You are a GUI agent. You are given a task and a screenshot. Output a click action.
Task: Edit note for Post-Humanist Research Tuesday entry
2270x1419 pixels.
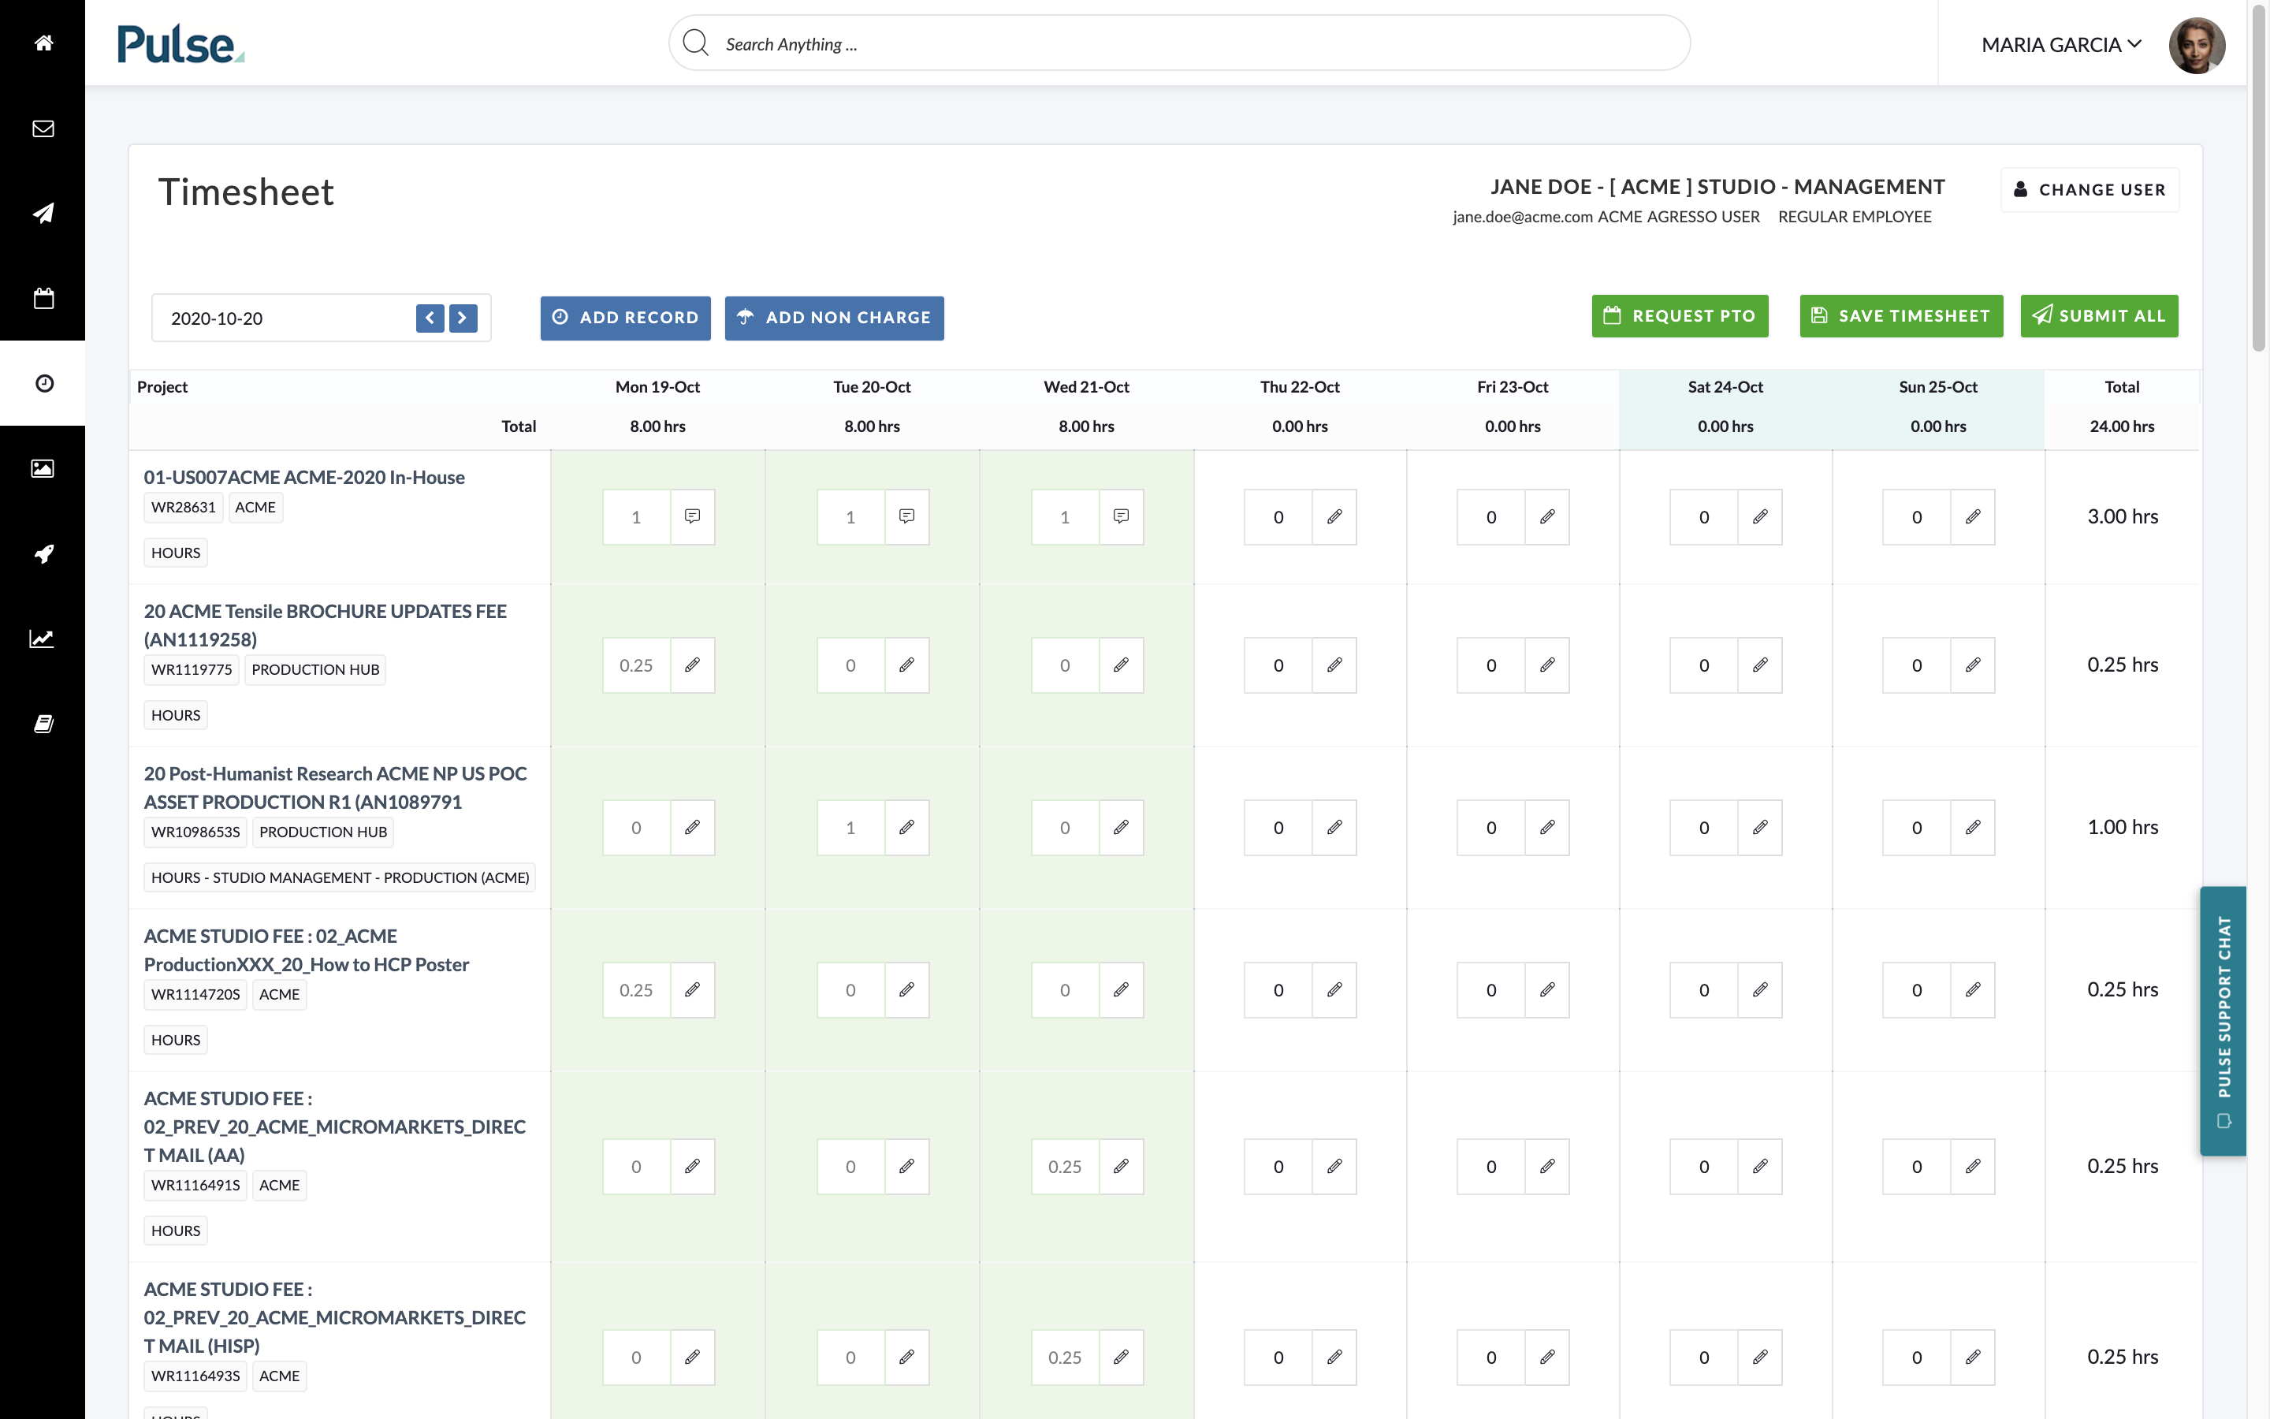pyautogui.click(x=907, y=827)
